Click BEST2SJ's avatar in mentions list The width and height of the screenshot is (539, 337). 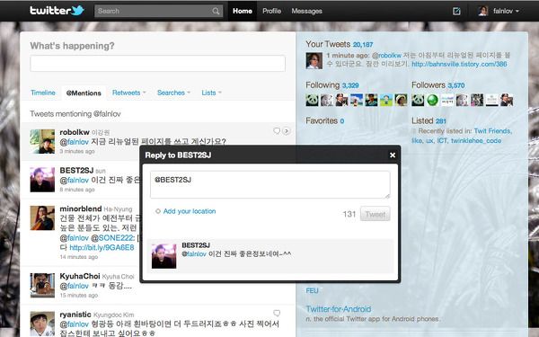pos(42,180)
